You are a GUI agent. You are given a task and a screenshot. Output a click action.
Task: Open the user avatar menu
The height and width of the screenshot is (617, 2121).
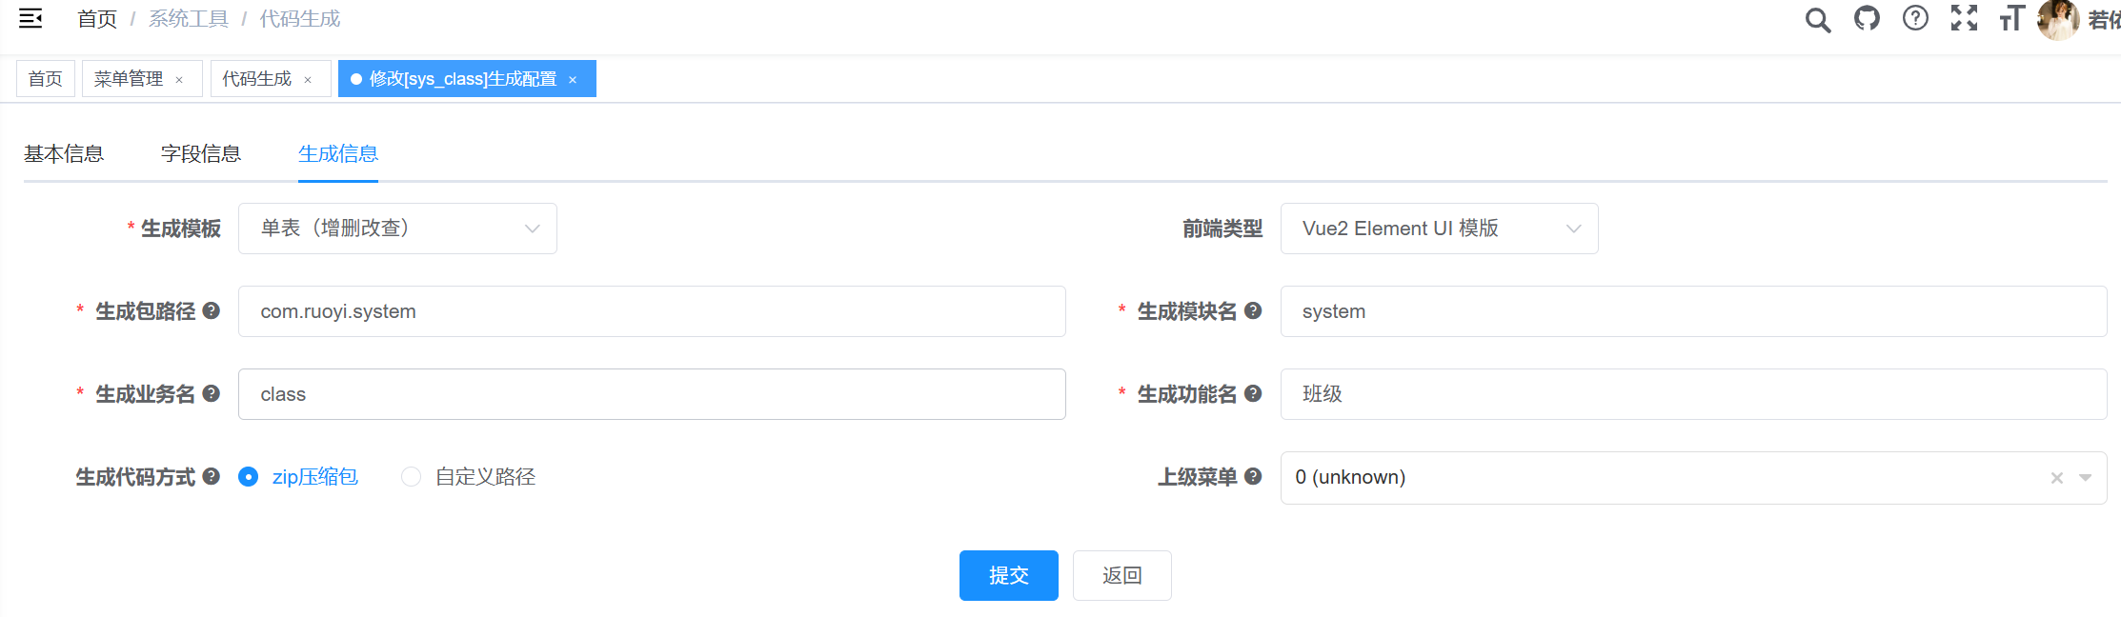click(x=2057, y=19)
